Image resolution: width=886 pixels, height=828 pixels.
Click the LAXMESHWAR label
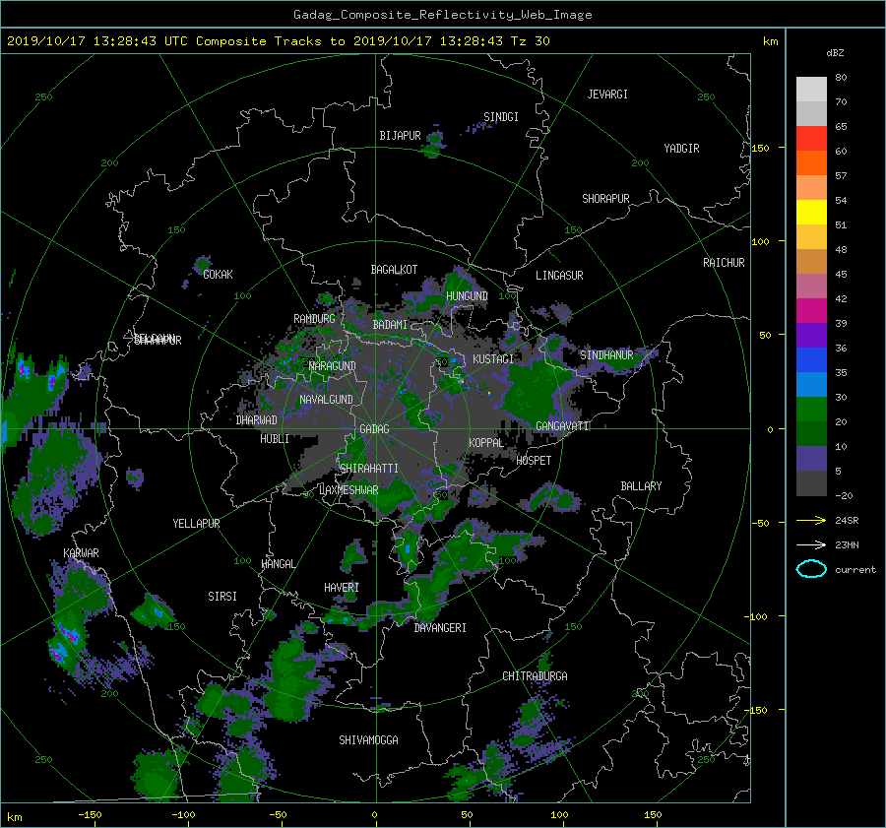pos(348,490)
